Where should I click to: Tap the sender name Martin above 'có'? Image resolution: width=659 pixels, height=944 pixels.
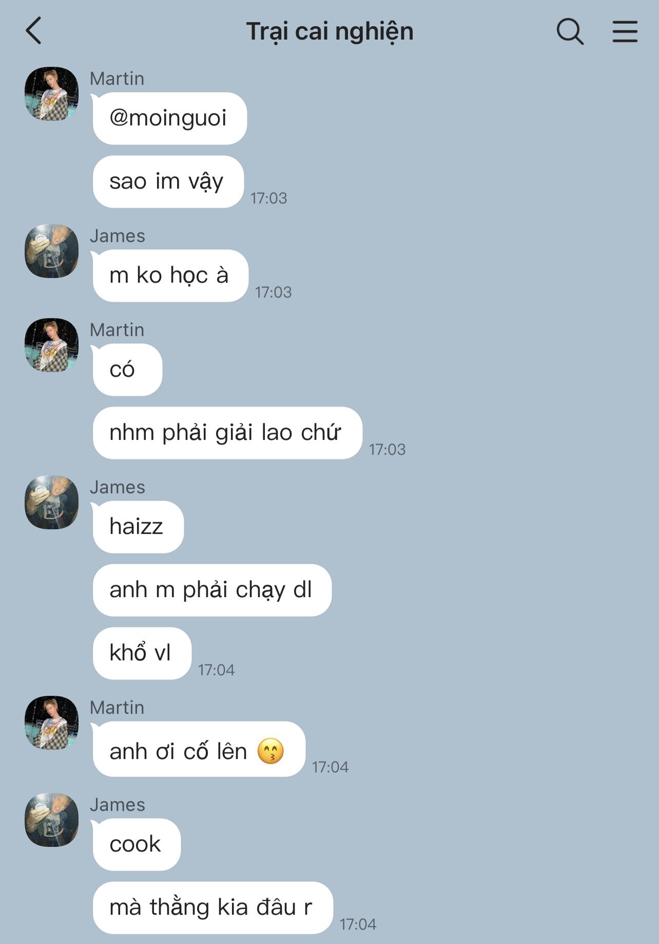coord(117,330)
